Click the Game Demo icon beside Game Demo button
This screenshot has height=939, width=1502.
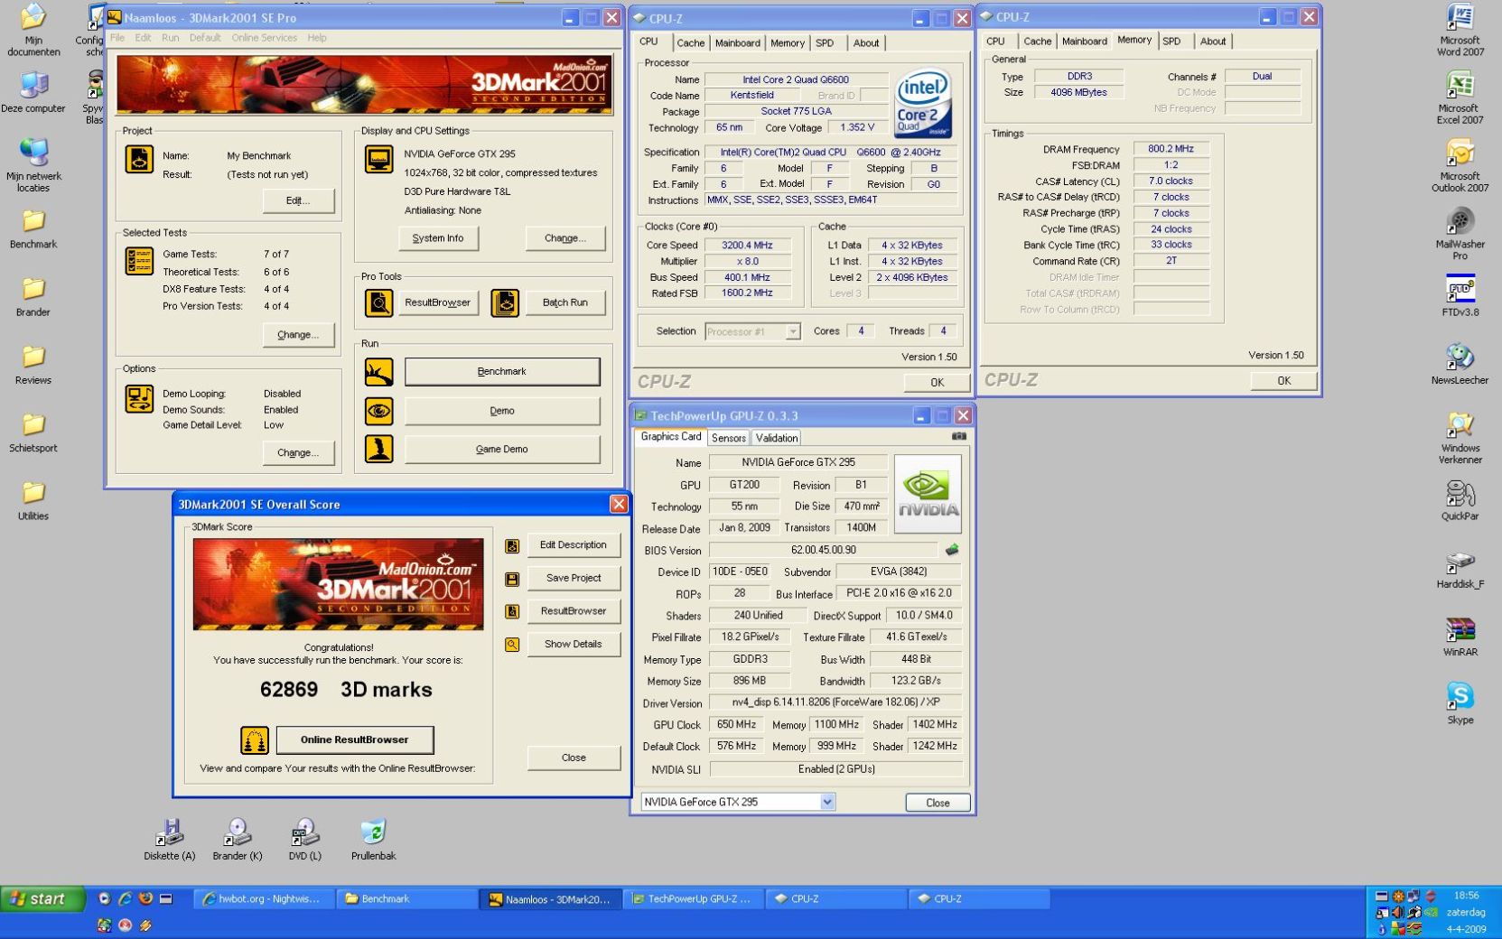(379, 449)
